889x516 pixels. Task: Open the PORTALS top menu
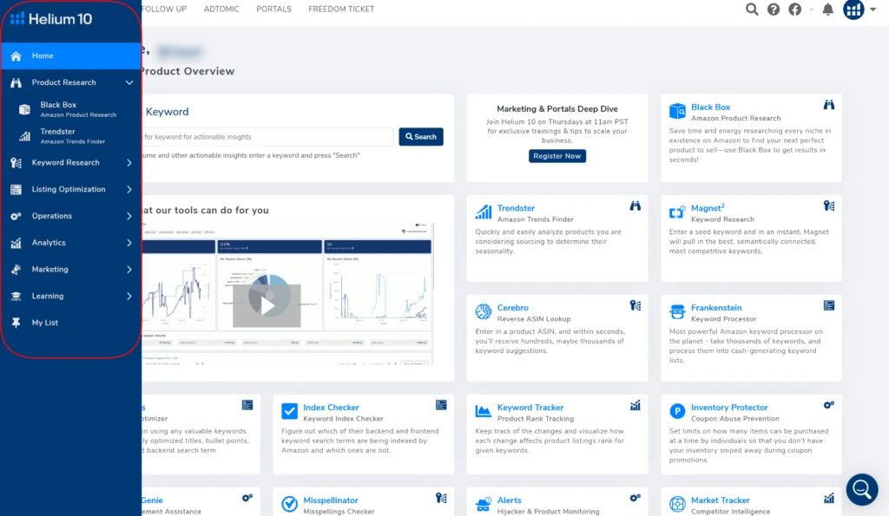coord(273,9)
